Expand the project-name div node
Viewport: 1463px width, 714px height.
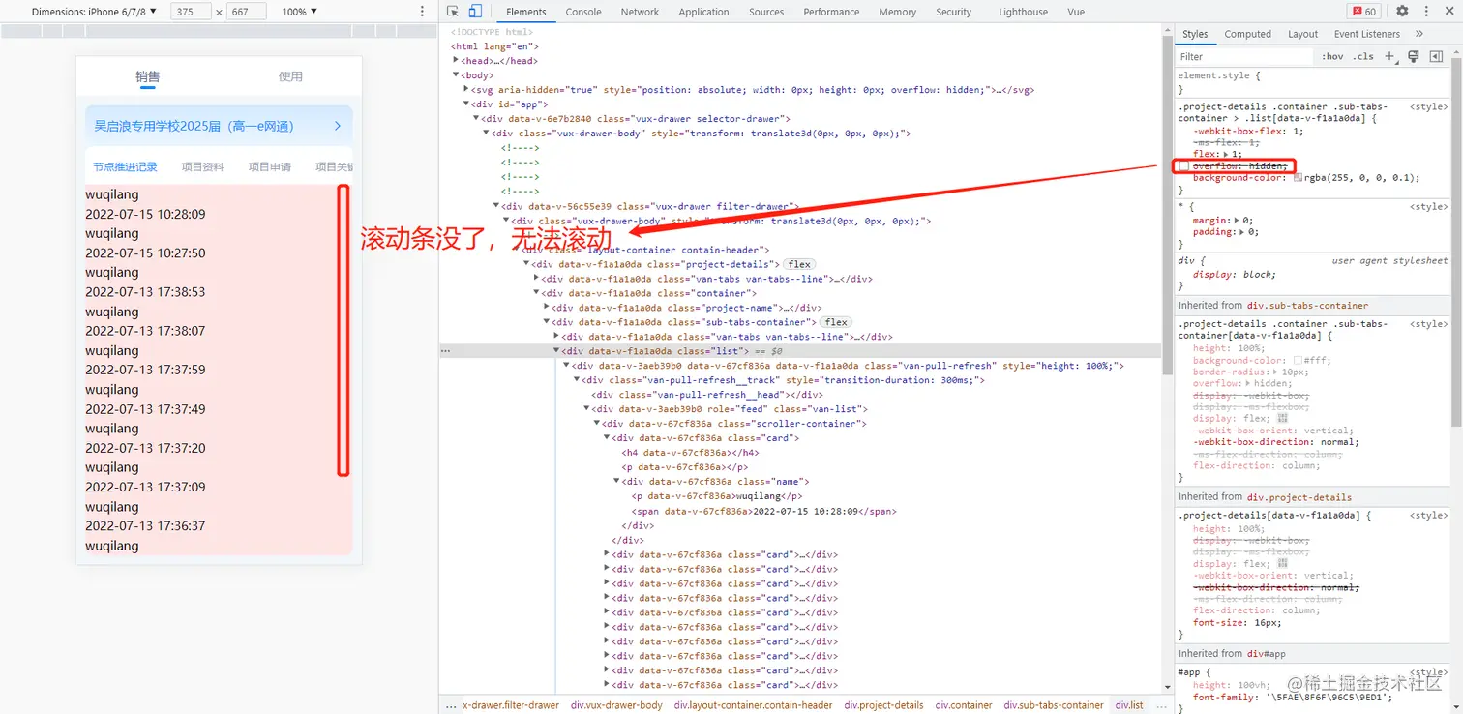point(546,308)
